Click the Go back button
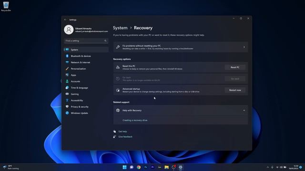This screenshot has width=305, height=171. point(235,79)
